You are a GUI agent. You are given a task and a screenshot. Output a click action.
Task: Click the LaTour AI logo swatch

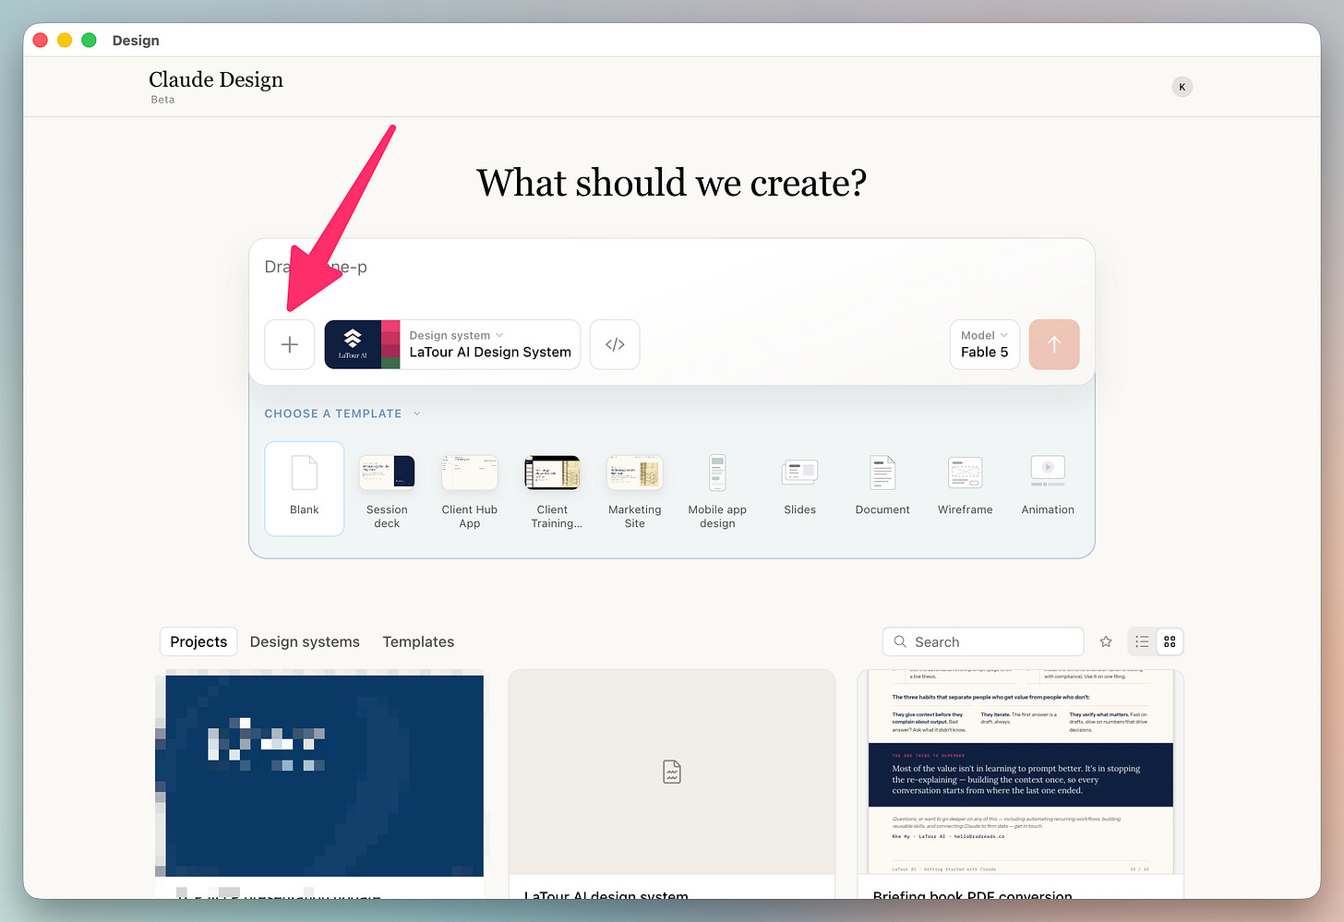(353, 344)
